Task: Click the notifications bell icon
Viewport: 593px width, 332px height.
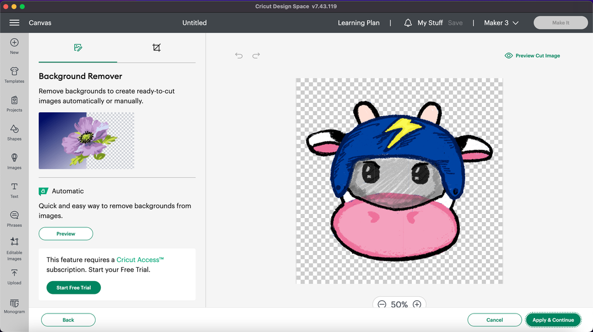Action: 408,23
